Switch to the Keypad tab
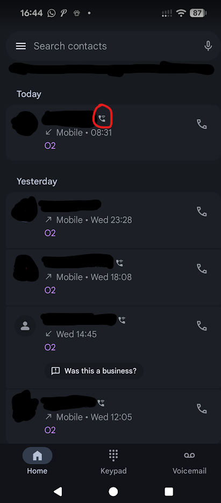This screenshot has height=503, width=221. tap(113, 462)
